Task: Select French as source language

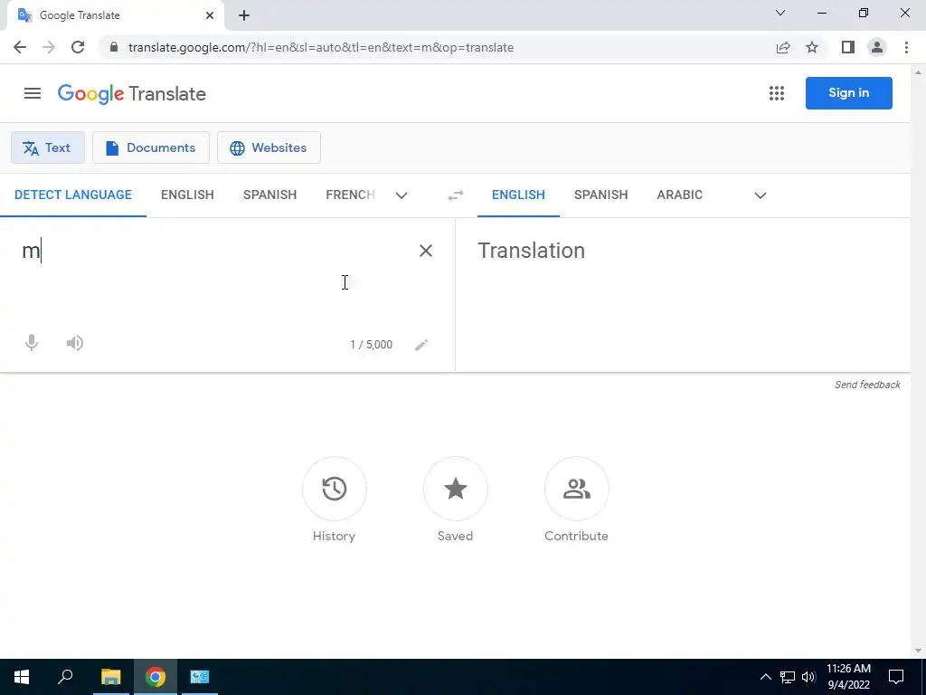Action: (350, 195)
